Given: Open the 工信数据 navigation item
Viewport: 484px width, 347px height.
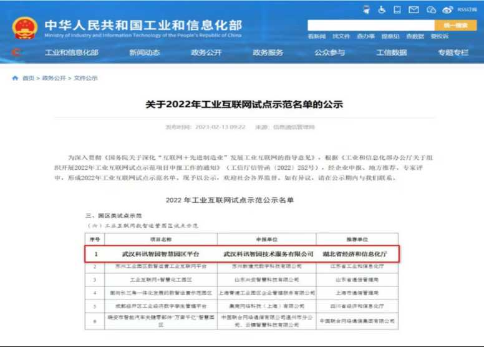Looking at the screenshot, I should click(392, 53).
